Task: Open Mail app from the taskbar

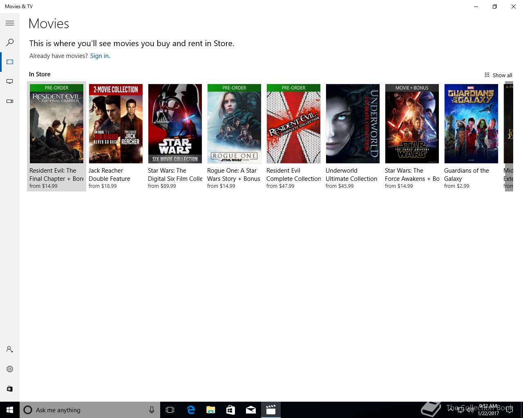Action: 250,410
